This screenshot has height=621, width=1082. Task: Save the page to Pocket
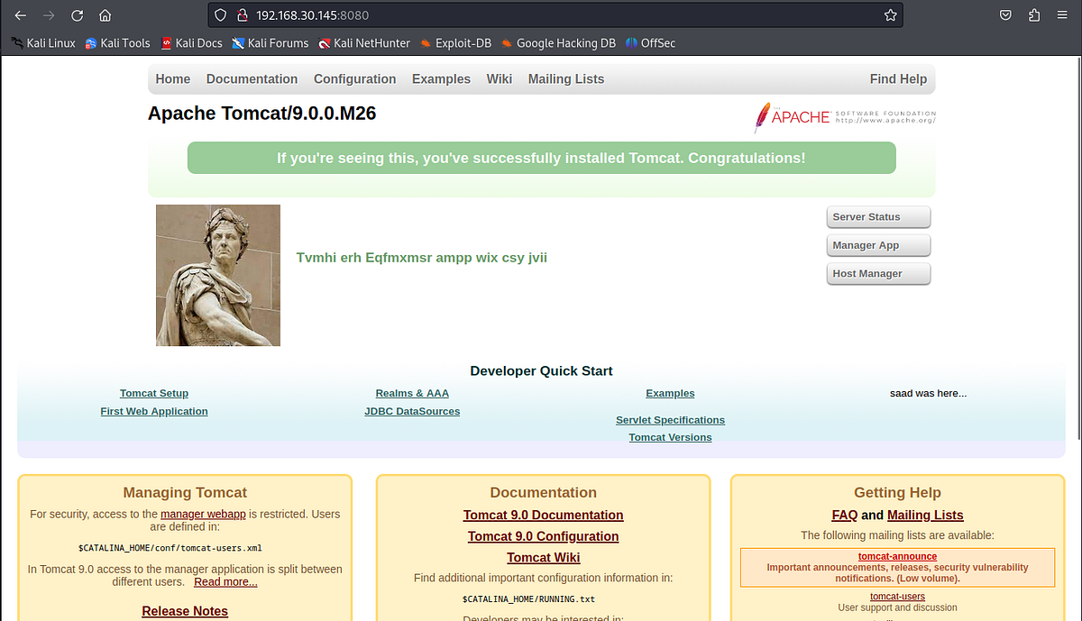pos(1004,14)
